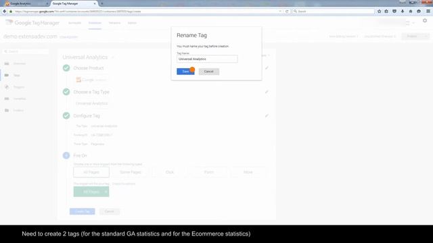433x243 pixels.
Task: Open the Now Editing Version link
Action: coord(343,36)
